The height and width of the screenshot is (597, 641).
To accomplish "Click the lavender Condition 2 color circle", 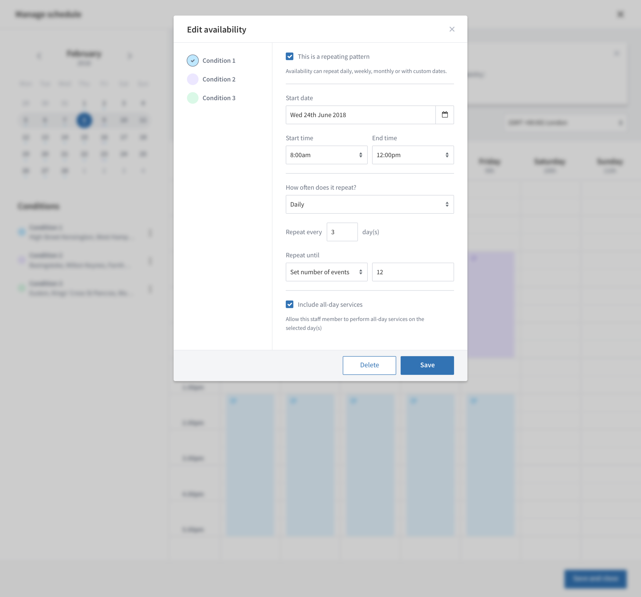I will [x=193, y=79].
